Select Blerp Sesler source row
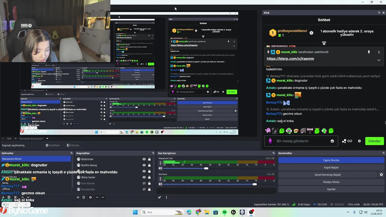The width and height of the screenshot is (386, 217). point(114,177)
